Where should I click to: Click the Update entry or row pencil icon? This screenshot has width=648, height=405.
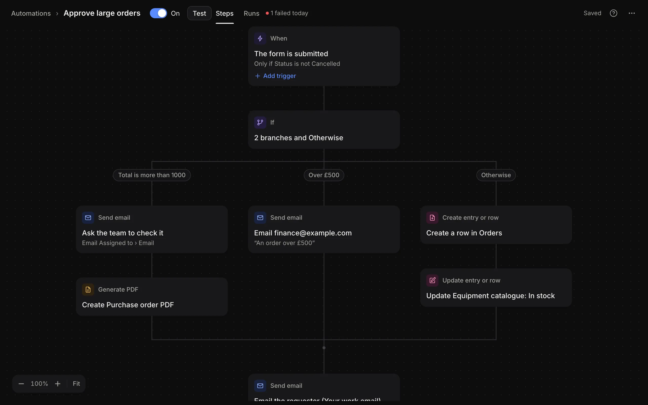[432, 280]
